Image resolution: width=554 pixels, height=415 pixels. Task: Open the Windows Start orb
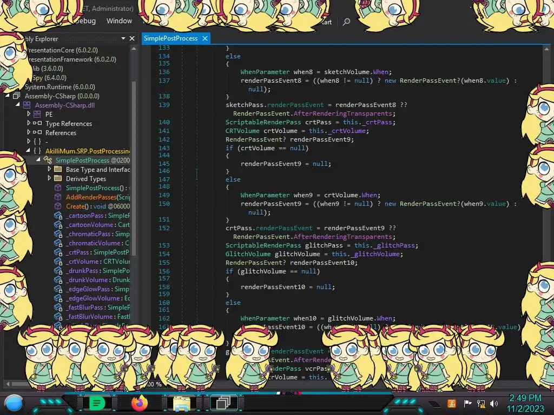(14, 403)
